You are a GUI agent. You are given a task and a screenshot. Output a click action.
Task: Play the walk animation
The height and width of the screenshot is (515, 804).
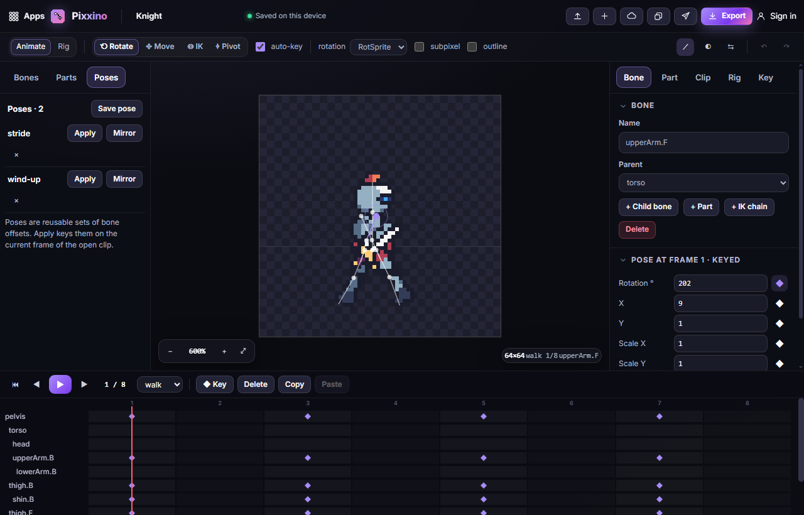(x=60, y=384)
